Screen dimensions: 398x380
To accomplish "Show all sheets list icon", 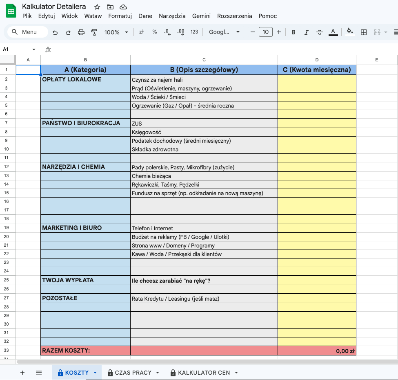I will 39,373.
